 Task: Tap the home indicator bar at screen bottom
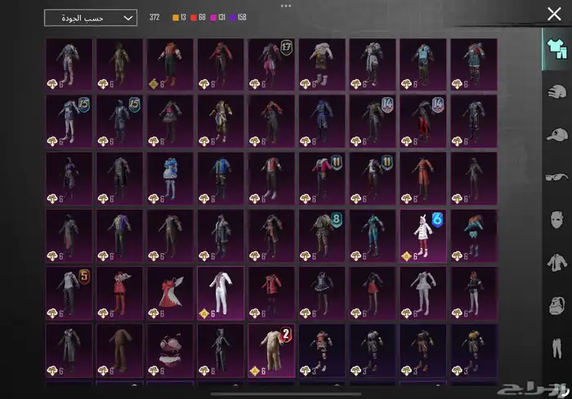[286, 394]
